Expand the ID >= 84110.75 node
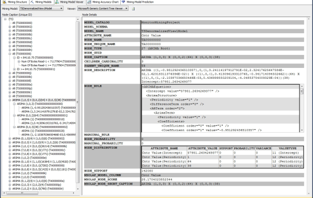 14,69
